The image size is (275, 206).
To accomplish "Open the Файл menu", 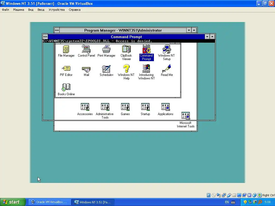I will pos(5,10).
